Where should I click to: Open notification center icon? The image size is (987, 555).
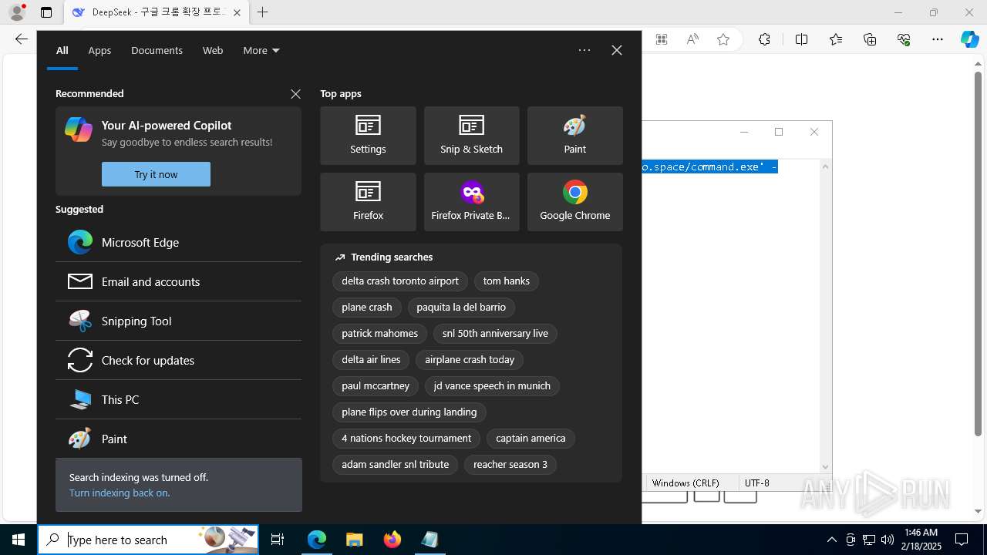[962, 540]
